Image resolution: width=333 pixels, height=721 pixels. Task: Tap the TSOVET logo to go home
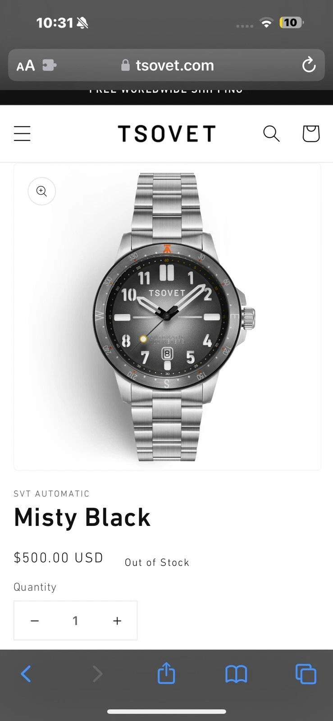[x=167, y=134]
